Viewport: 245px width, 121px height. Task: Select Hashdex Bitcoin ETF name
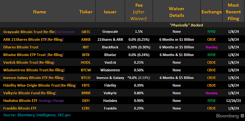20,101
